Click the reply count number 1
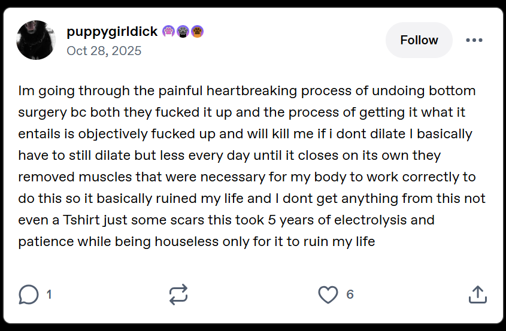This screenshot has width=506, height=331. [49, 294]
